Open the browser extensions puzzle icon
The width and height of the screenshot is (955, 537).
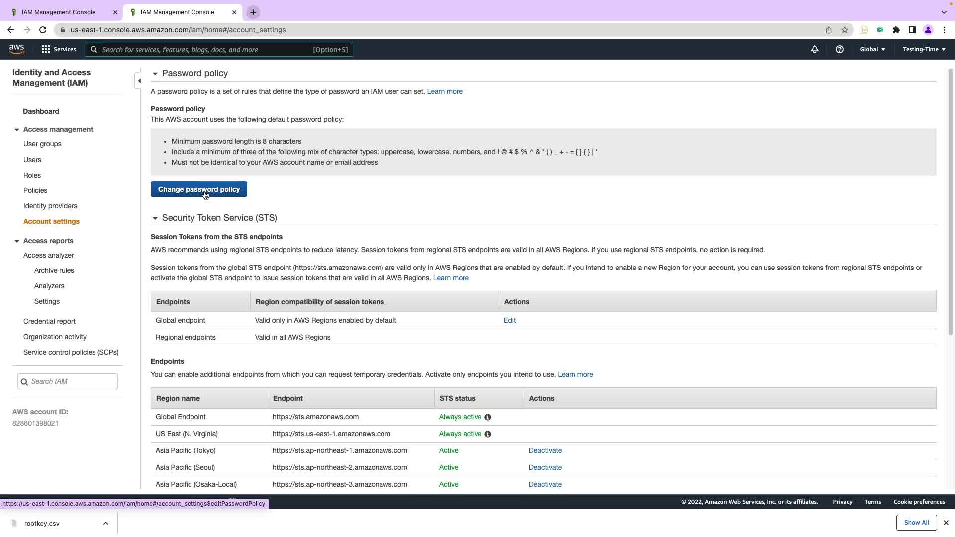(896, 30)
